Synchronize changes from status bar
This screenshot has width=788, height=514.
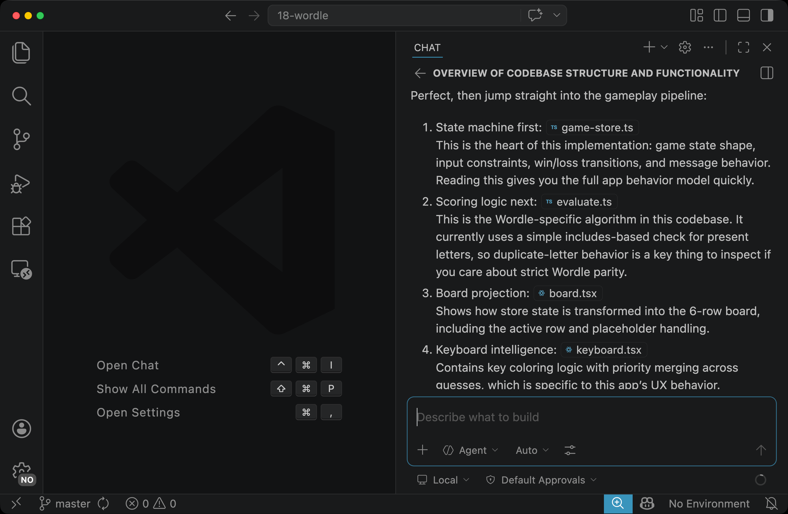(103, 503)
